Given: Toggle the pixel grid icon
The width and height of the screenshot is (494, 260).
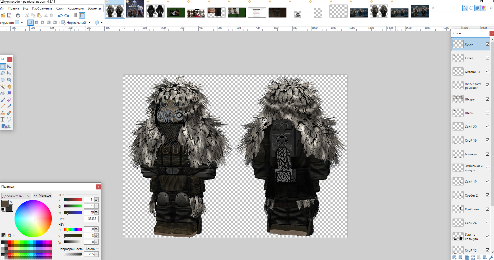Looking at the screenshot, I should coord(76,15).
